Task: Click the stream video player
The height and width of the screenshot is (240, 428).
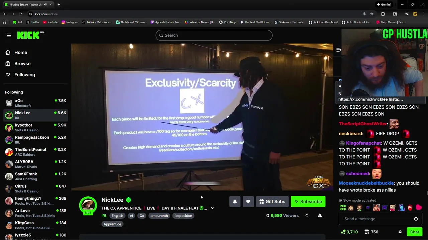Action: [x=202, y=117]
